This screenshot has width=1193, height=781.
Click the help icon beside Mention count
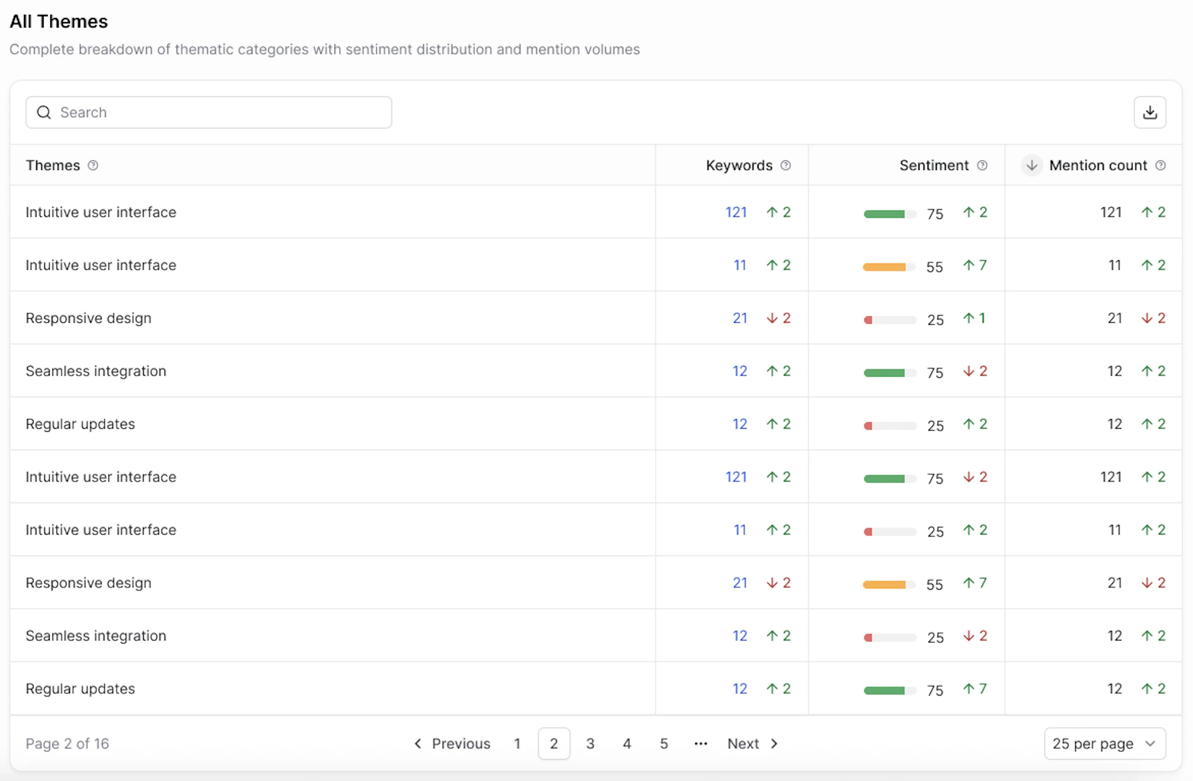point(1160,166)
